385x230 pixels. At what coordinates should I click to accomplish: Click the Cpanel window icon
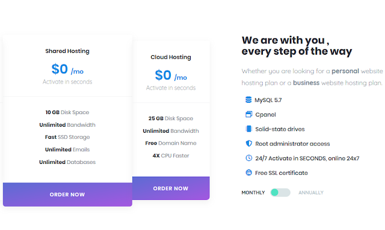[248, 114]
